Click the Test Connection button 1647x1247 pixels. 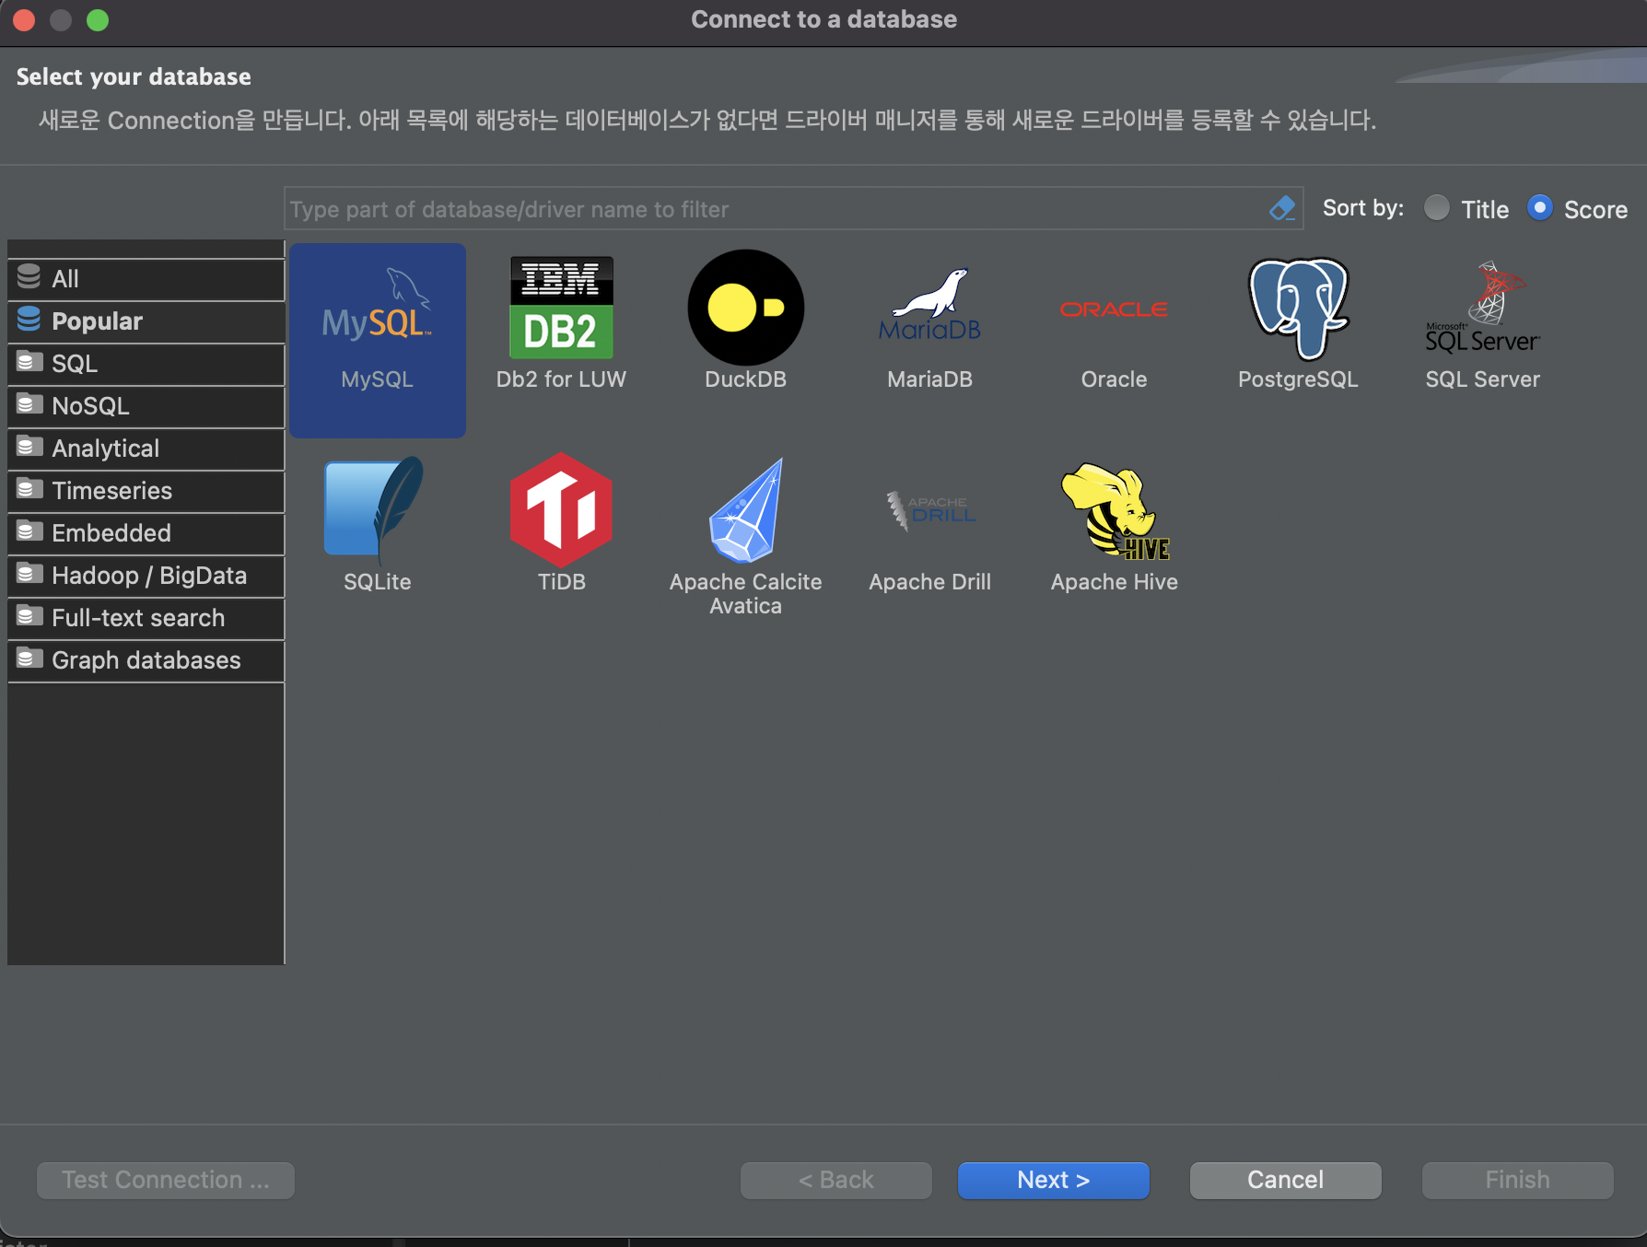pyautogui.click(x=166, y=1180)
